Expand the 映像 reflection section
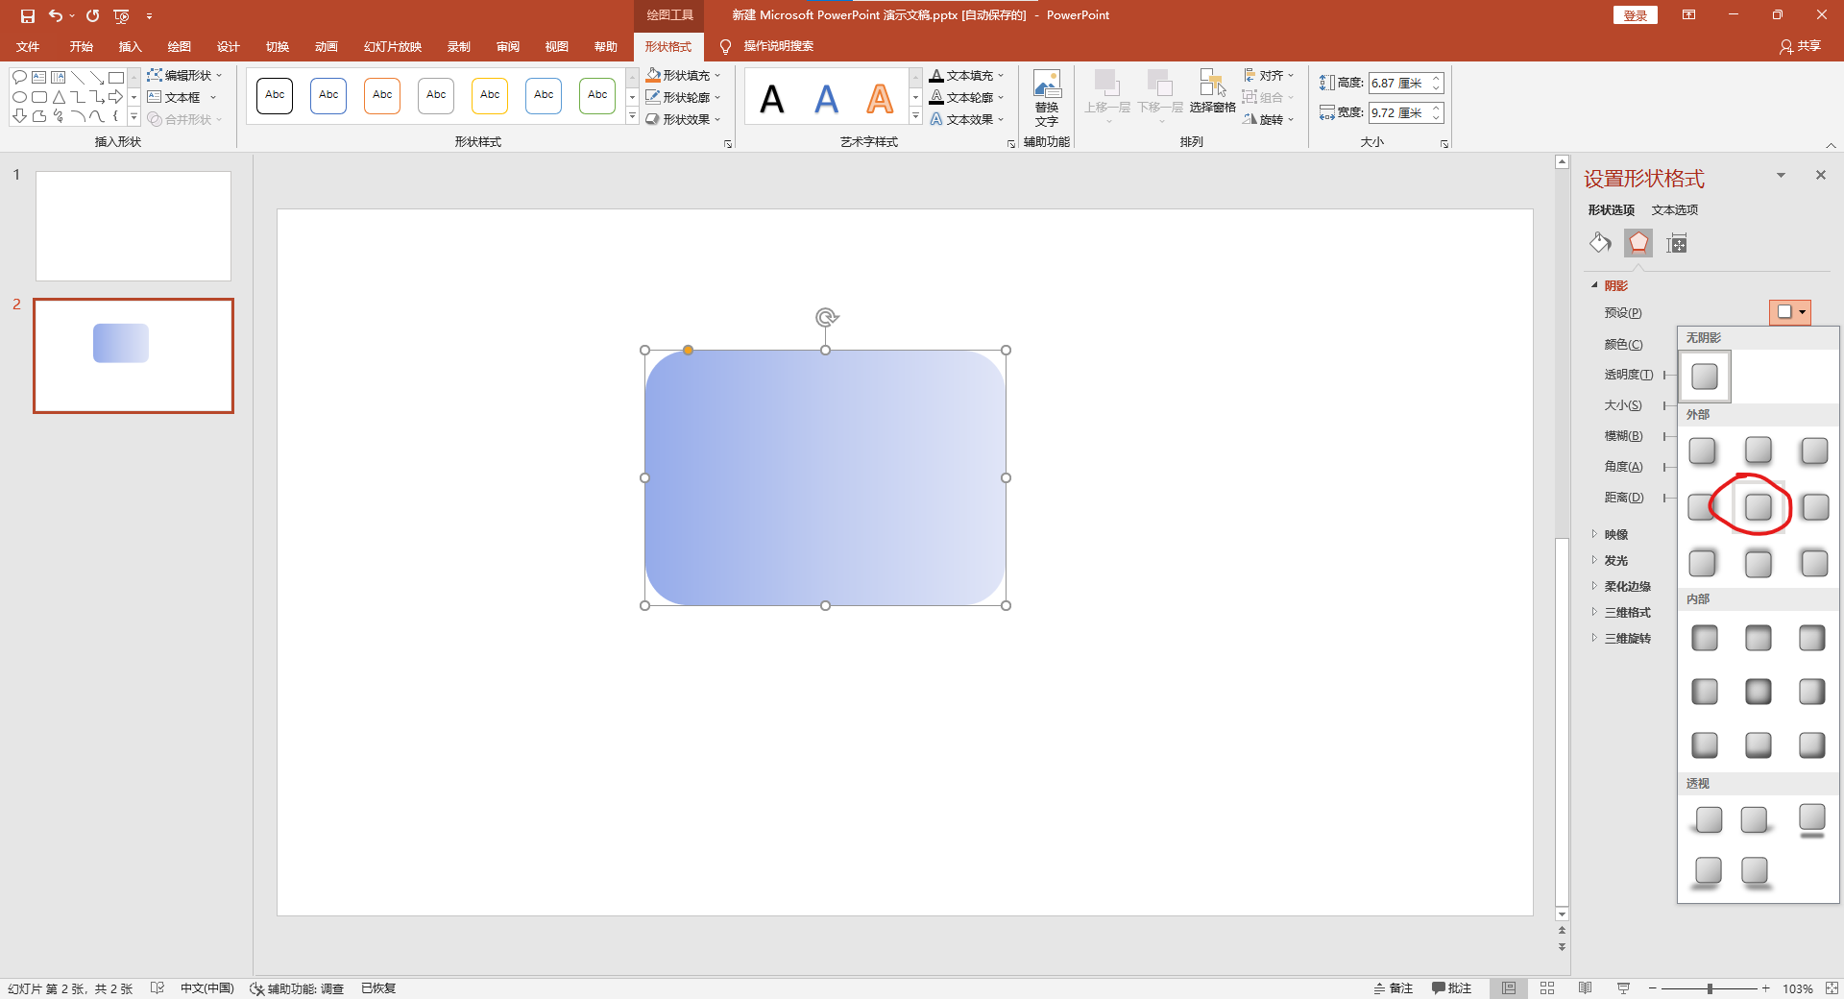1844x999 pixels. point(1615,534)
